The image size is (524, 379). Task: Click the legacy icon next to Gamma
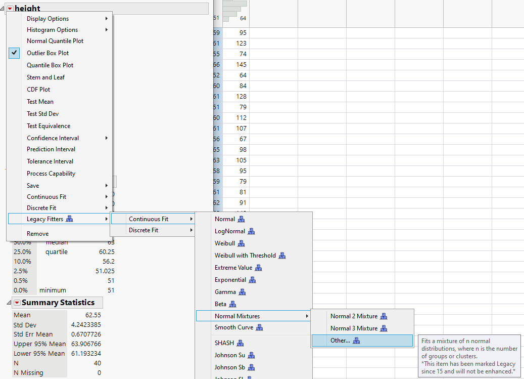click(x=243, y=292)
